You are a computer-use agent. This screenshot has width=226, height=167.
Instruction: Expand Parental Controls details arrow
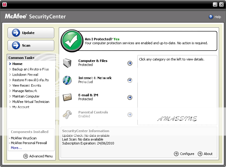(130, 115)
